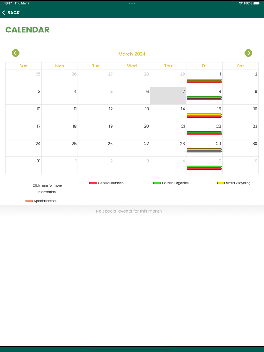
Task: Click 'No special events for this month' text
Action: (129, 211)
